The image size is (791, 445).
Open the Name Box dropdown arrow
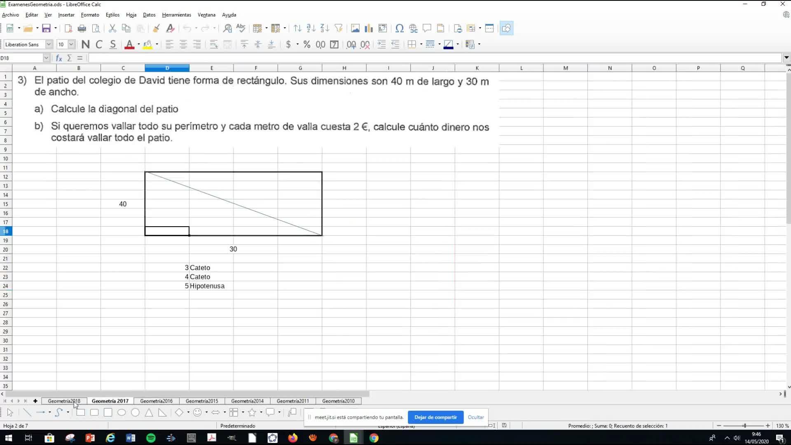(x=46, y=58)
